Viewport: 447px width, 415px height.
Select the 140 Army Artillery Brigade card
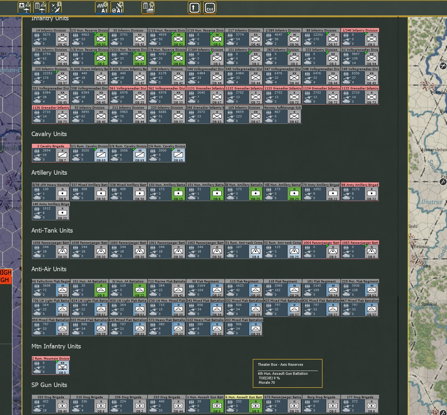[x=51, y=211]
